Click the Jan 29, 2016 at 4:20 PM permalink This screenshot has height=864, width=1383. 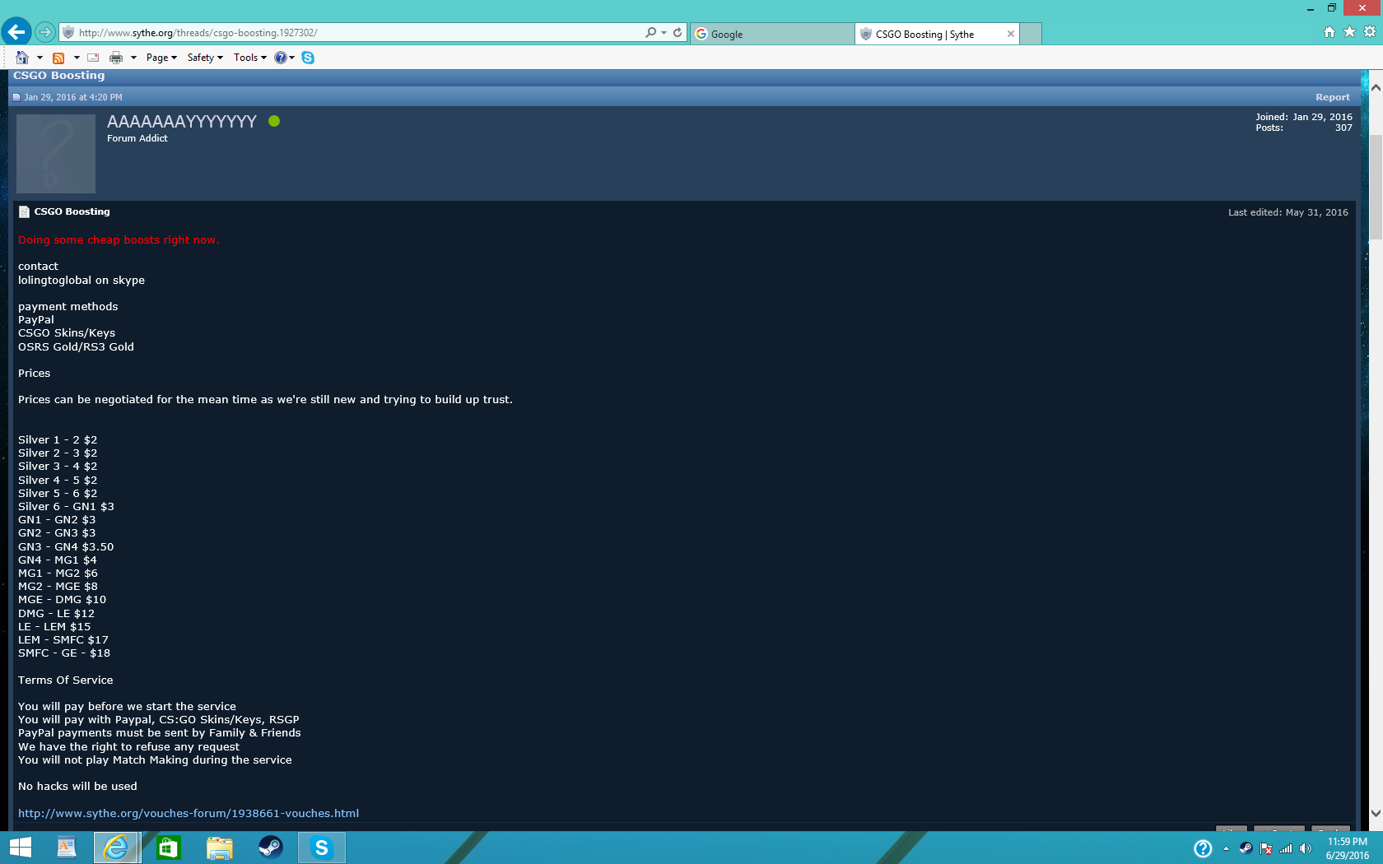(x=72, y=97)
